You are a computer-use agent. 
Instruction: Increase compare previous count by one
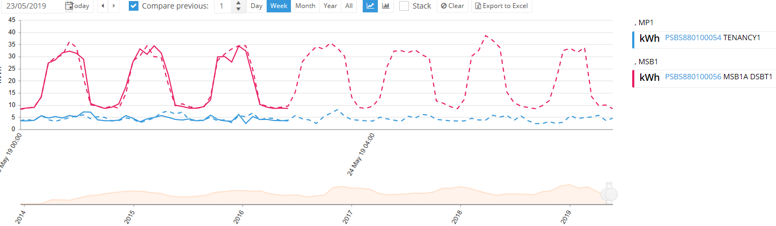(x=238, y=3)
